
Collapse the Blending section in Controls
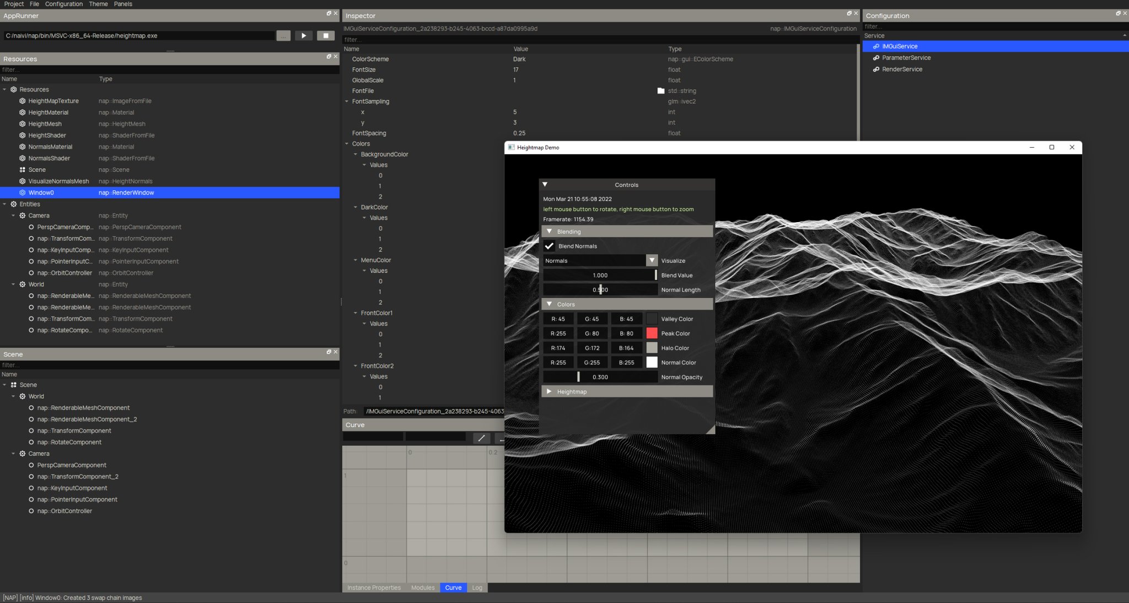point(549,231)
